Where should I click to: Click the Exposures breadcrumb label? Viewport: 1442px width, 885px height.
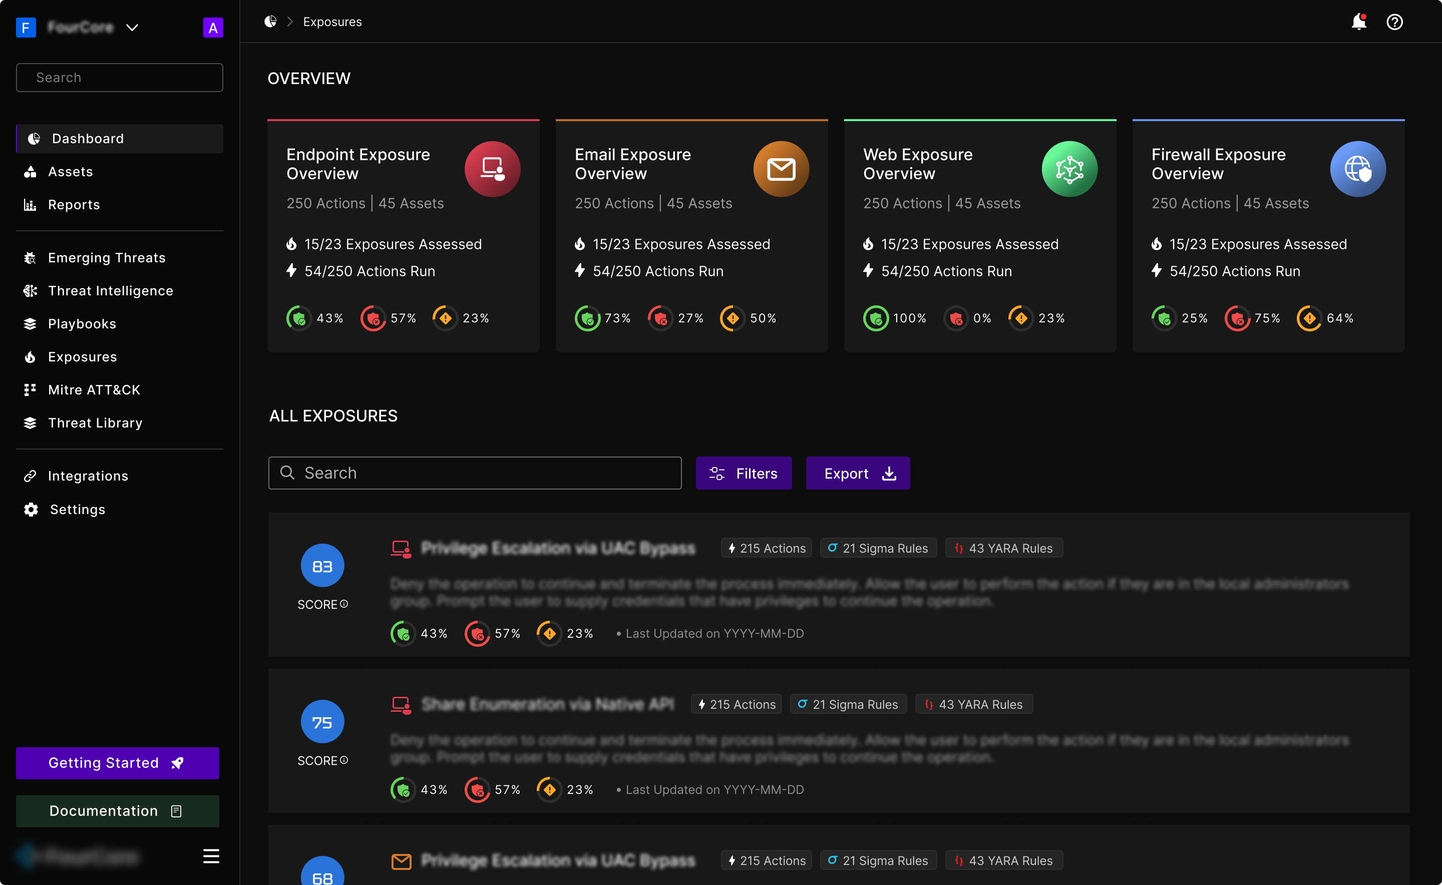332,22
